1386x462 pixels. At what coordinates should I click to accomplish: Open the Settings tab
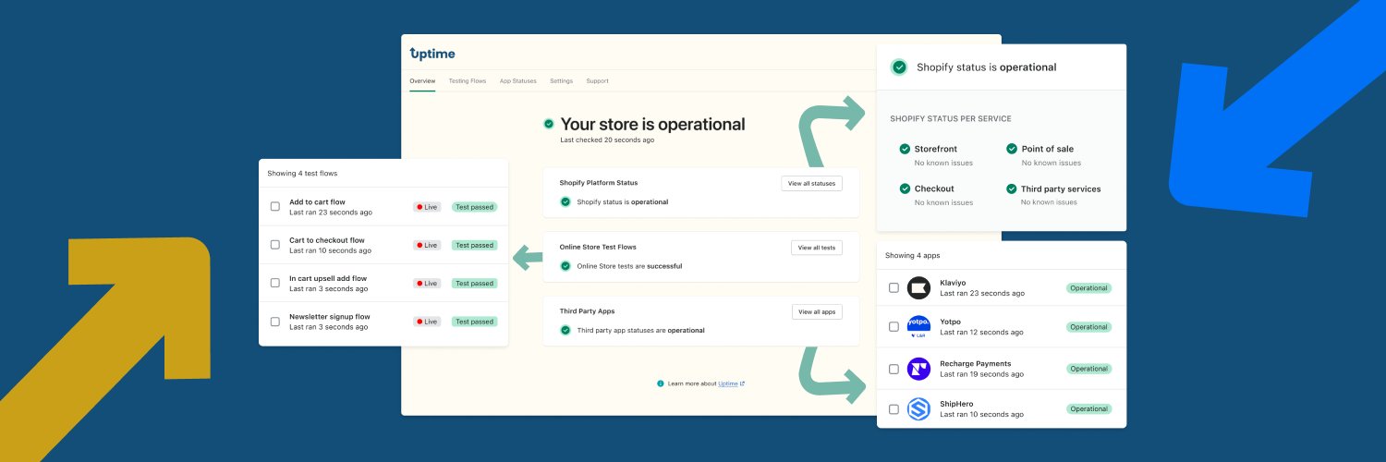point(562,81)
